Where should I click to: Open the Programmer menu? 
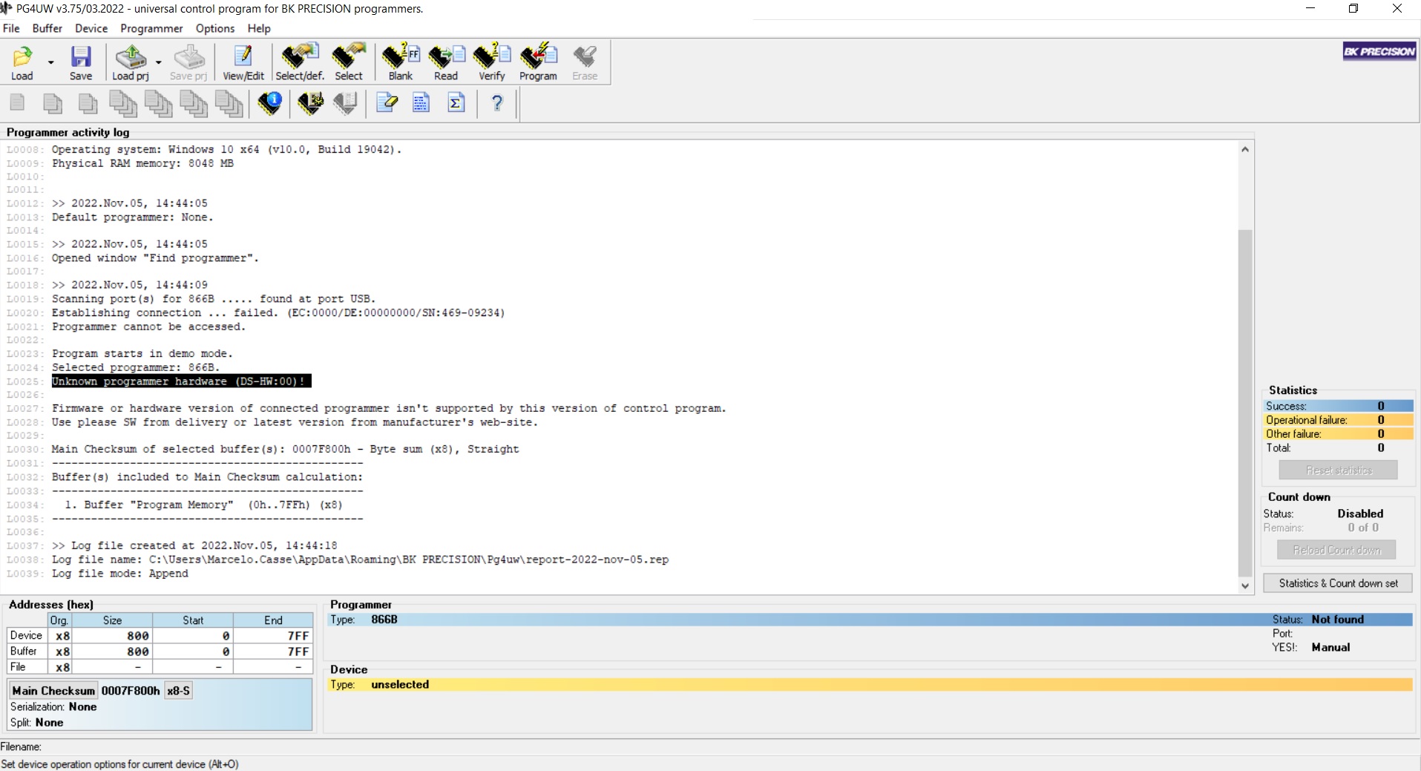(151, 28)
